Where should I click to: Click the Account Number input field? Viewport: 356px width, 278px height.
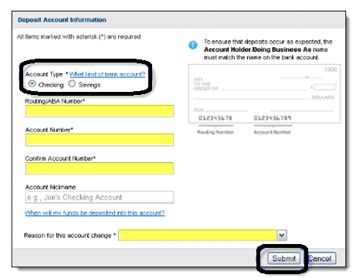click(x=100, y=140)
